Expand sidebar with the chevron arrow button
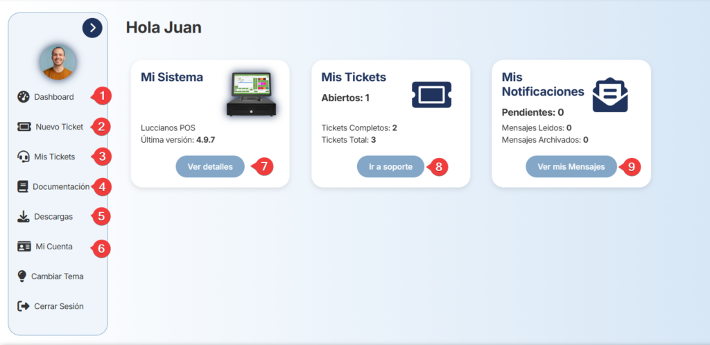 pos(92,28)
